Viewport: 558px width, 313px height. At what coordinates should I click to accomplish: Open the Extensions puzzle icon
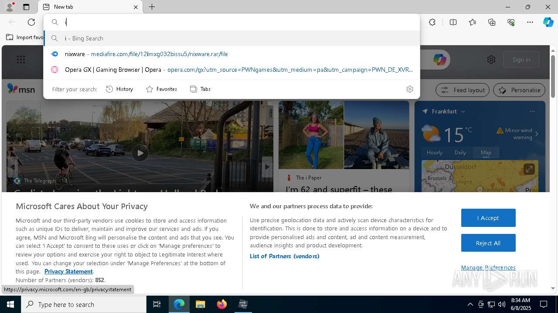click(x=432, y=22)
